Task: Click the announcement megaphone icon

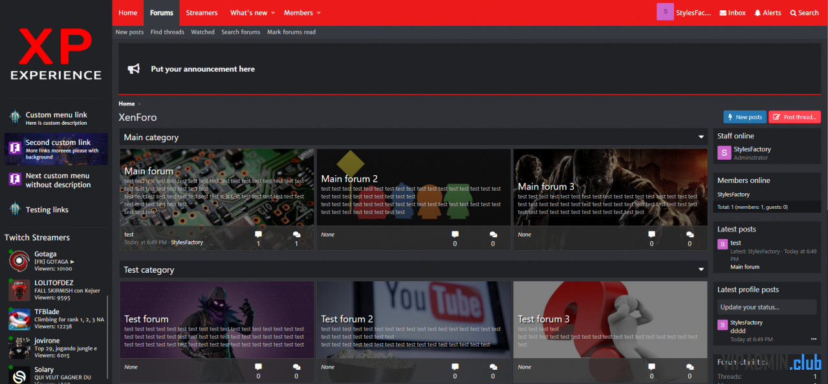Action: 134,69
